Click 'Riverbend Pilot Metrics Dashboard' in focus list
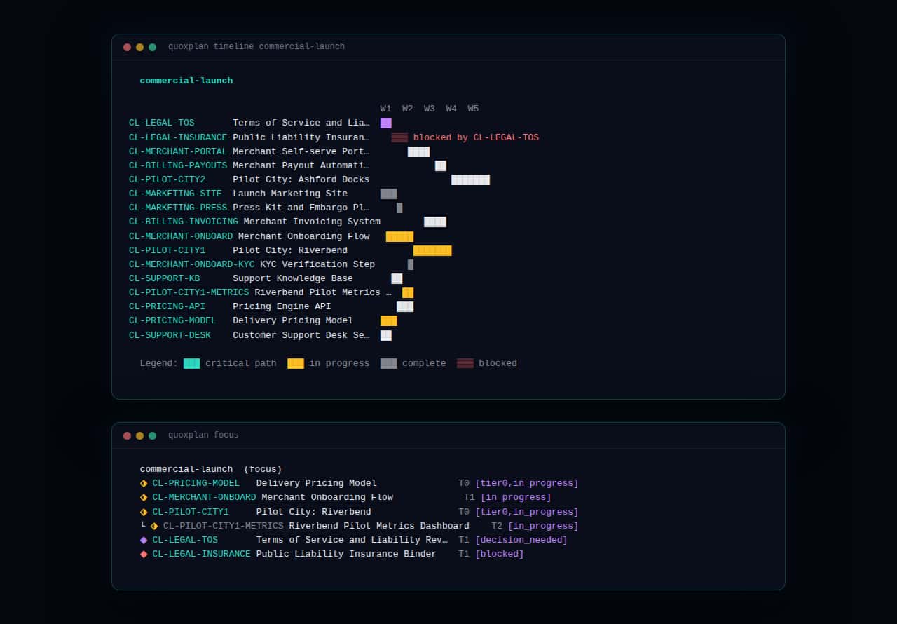 click(379, 526)
